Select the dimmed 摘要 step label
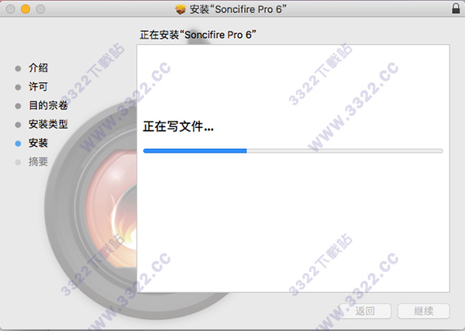Viewport: 465px width, 331px height. pyautogui.click(x=38, y=162)
